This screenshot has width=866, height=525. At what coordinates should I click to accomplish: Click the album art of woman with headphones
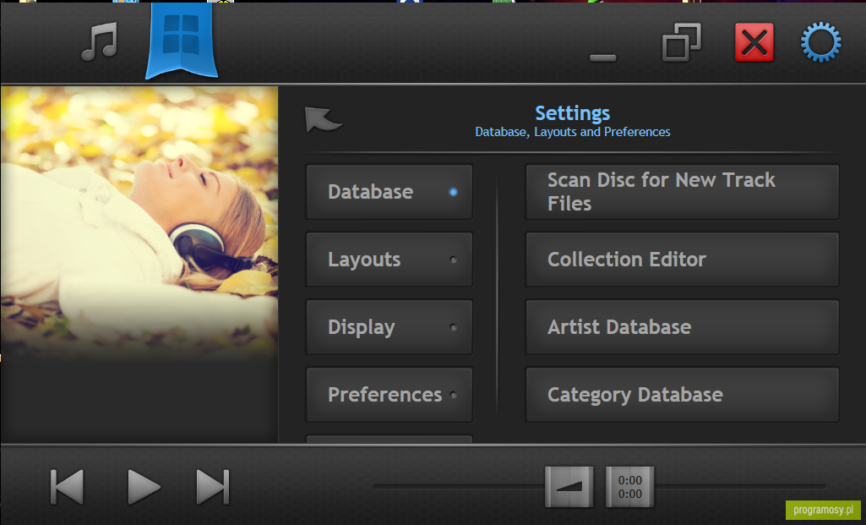pos(139,224)
